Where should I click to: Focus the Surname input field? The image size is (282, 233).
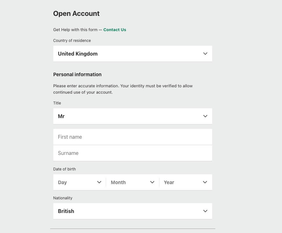coord(132,153)
